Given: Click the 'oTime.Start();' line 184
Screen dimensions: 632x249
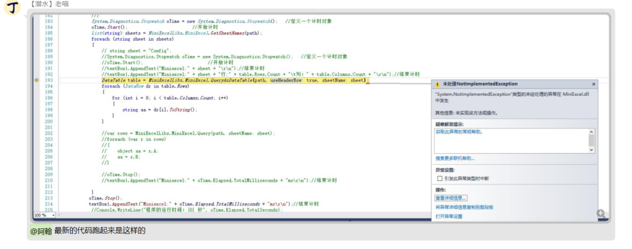Looking at the screenshot, I should point(109,27).
